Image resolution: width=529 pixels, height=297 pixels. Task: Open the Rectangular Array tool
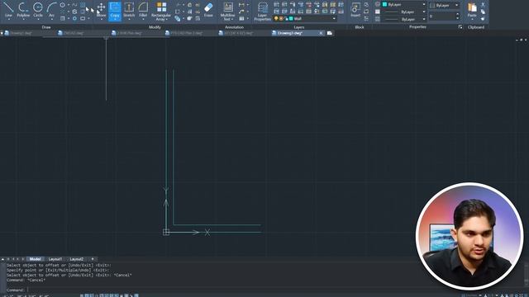tap(161, 11)
